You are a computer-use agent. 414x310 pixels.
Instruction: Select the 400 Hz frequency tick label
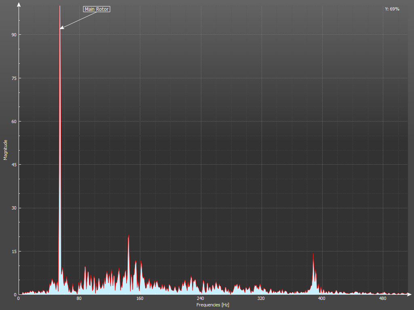321,299
